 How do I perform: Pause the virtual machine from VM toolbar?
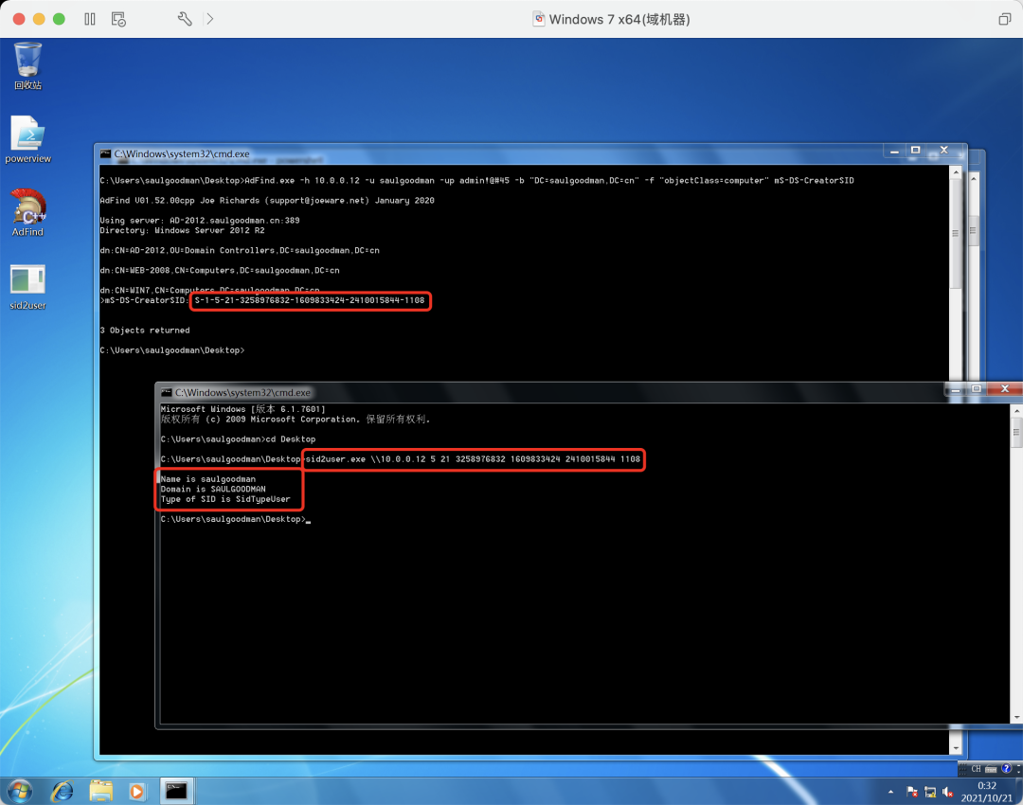point(90,19)
